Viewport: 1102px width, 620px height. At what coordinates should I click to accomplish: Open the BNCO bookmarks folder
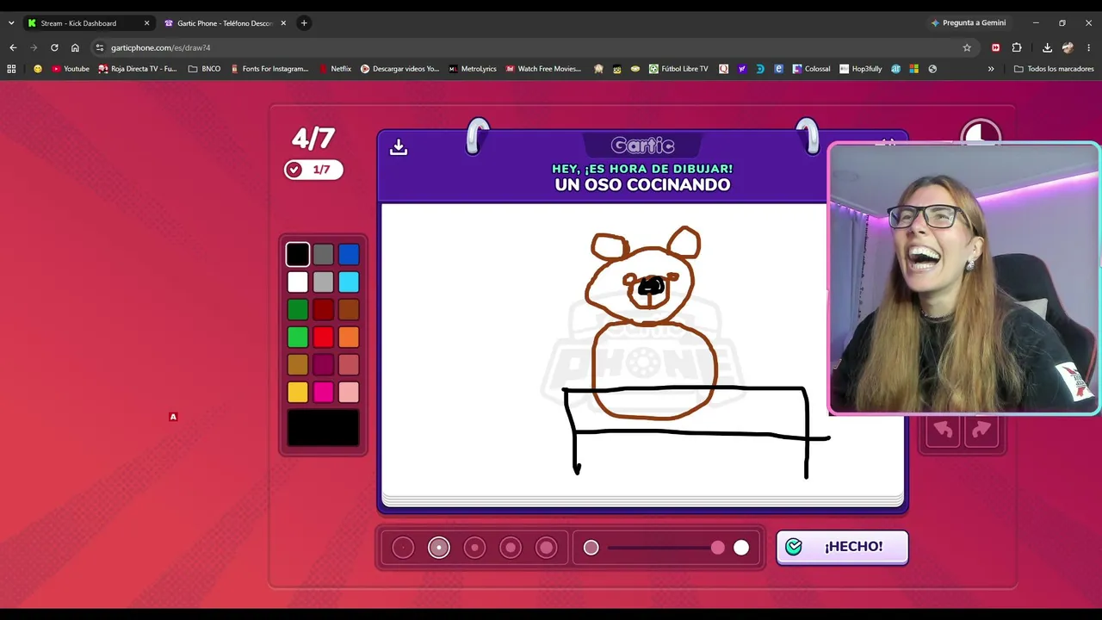coord(204,69)
